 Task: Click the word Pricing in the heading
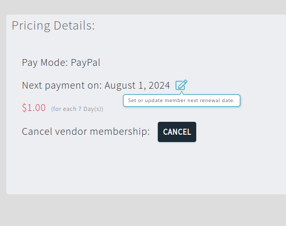31,25
